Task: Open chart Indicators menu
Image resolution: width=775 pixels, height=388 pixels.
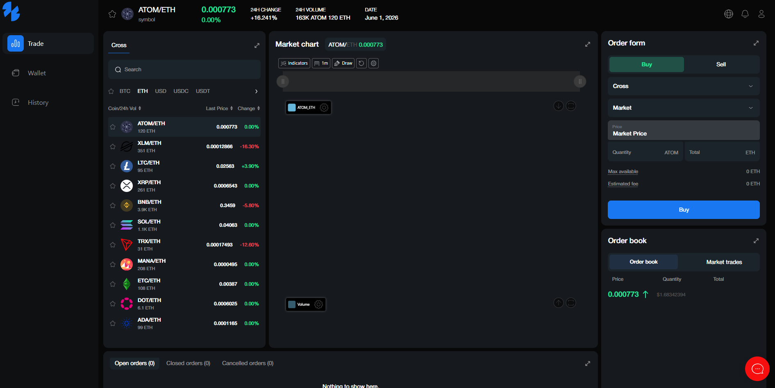Action: (x=294, y=63)
